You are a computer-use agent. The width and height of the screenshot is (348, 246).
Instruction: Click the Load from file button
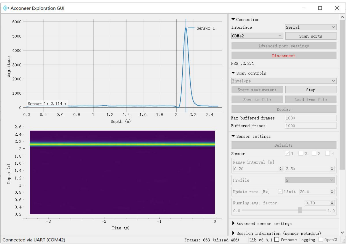click(x=311, y=100)
